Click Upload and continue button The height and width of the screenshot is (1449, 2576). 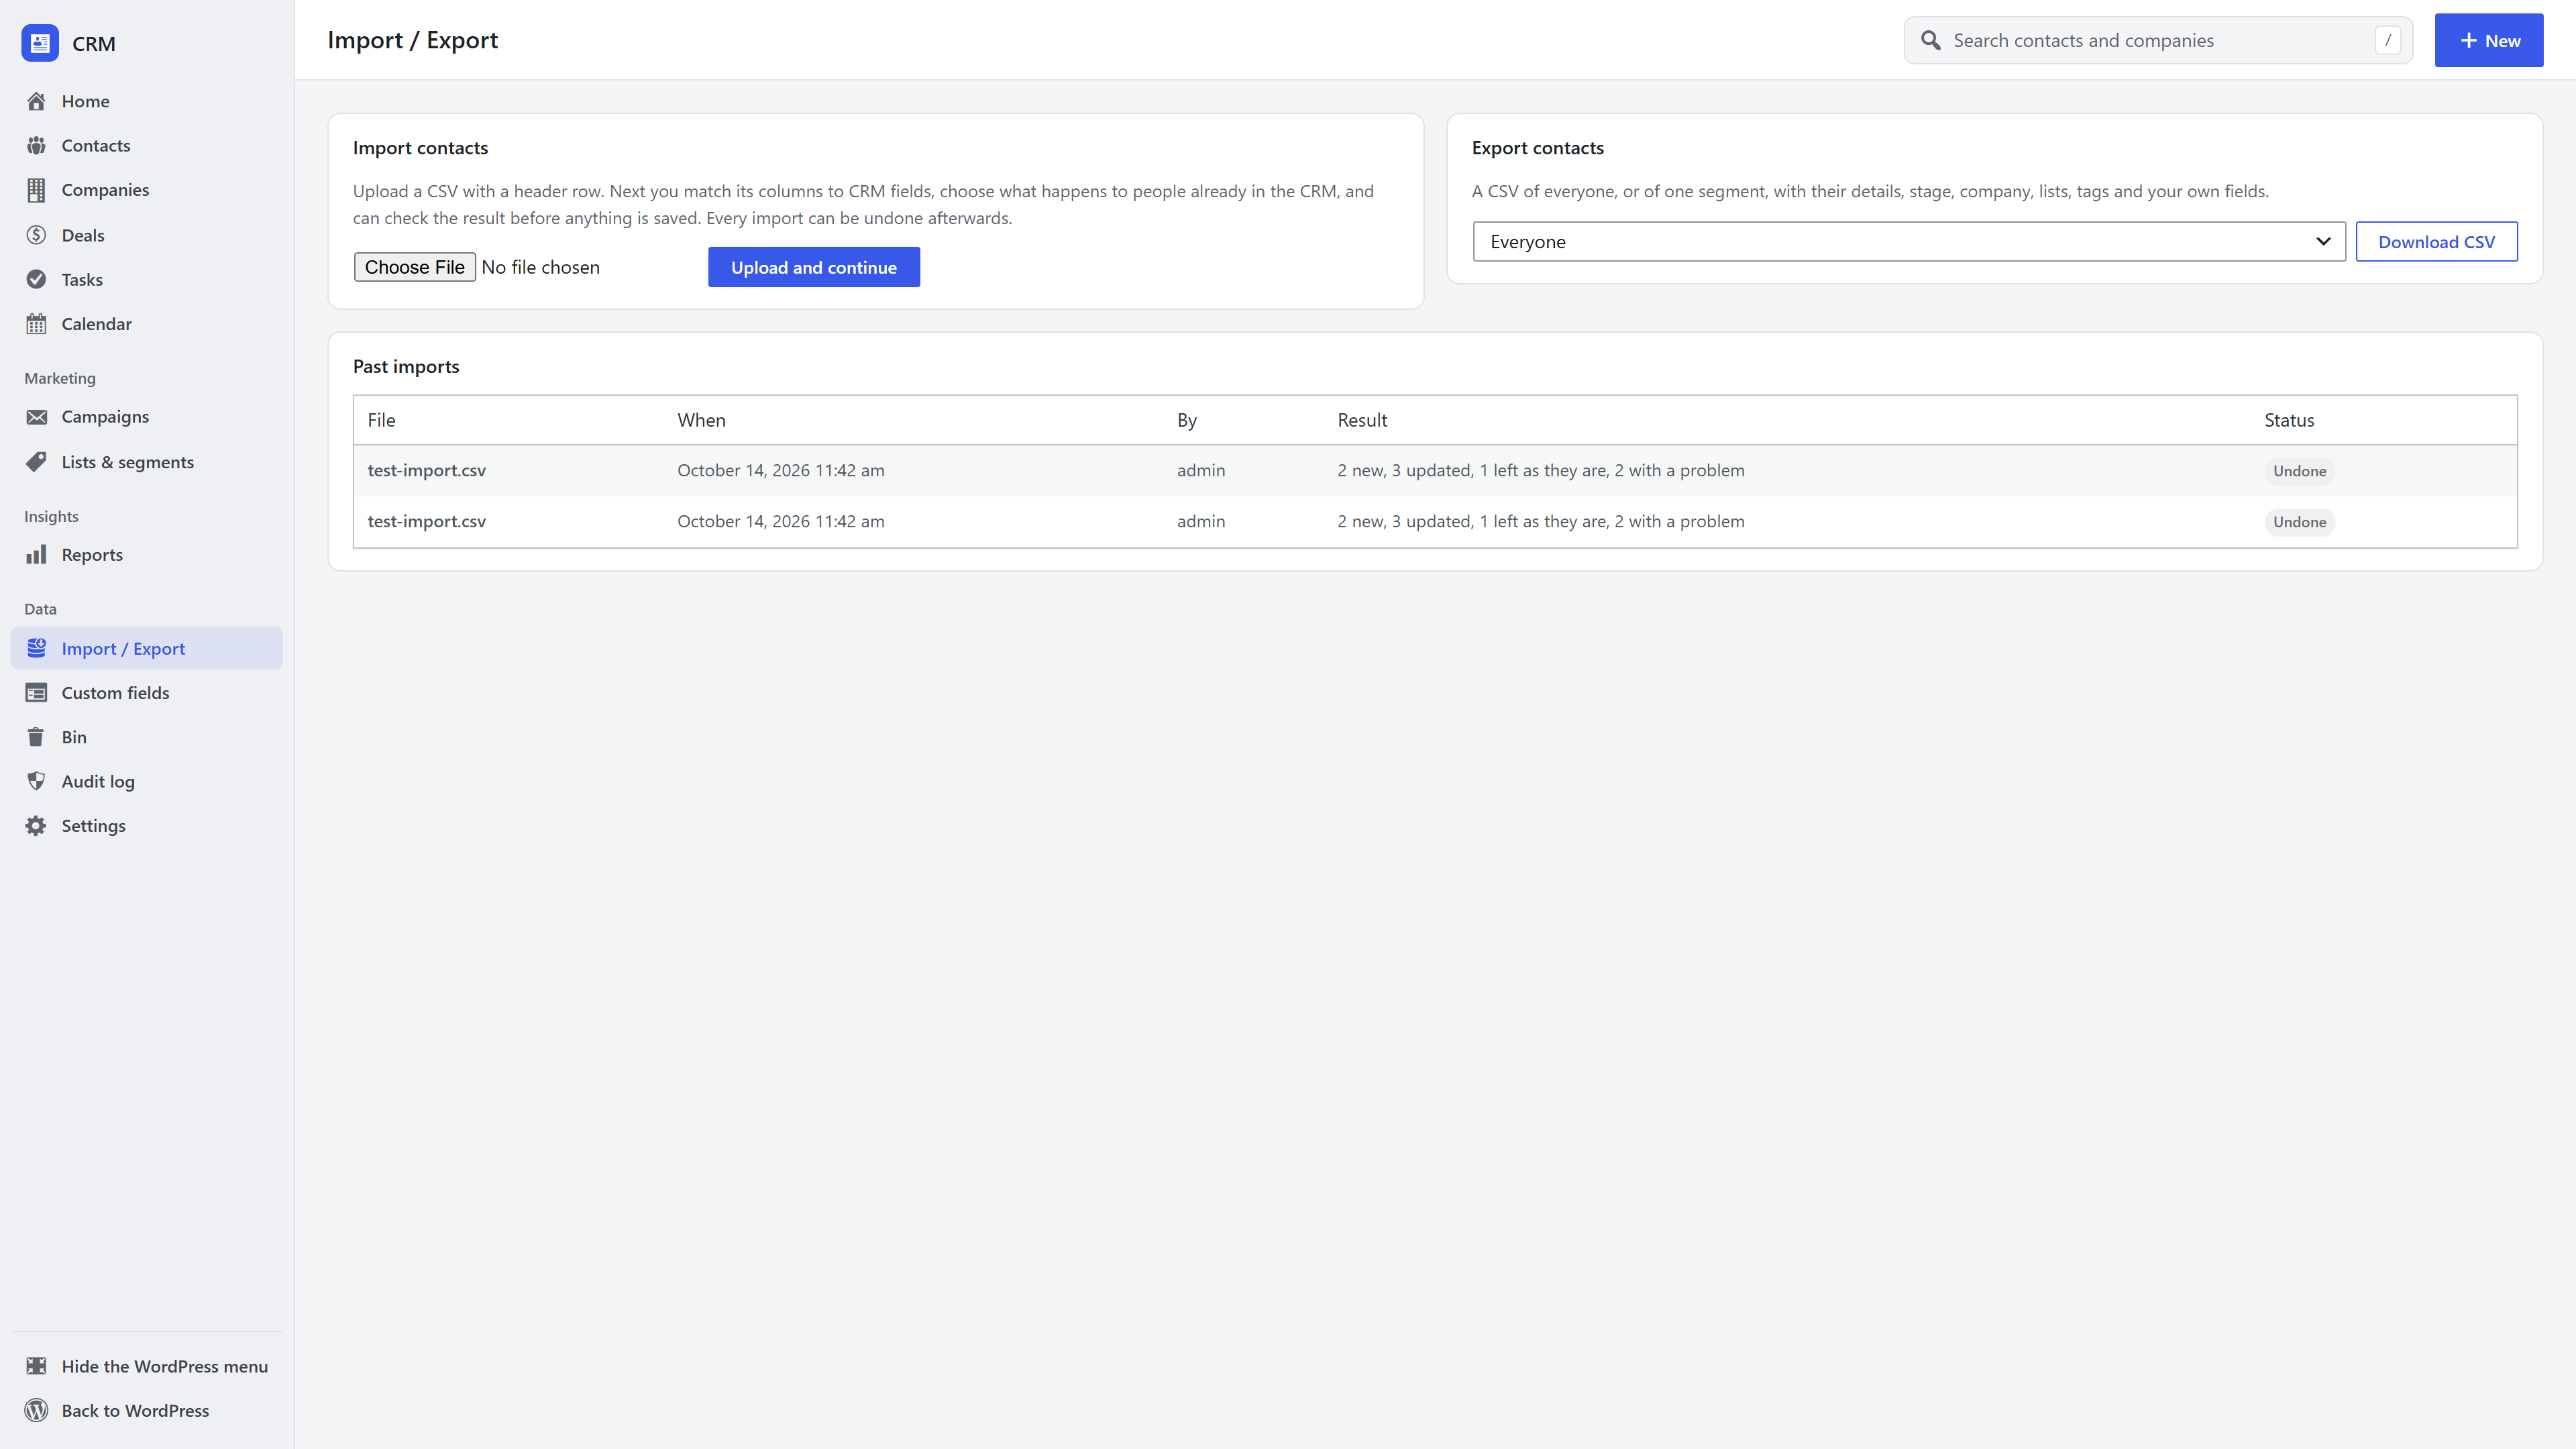(814, 267)
